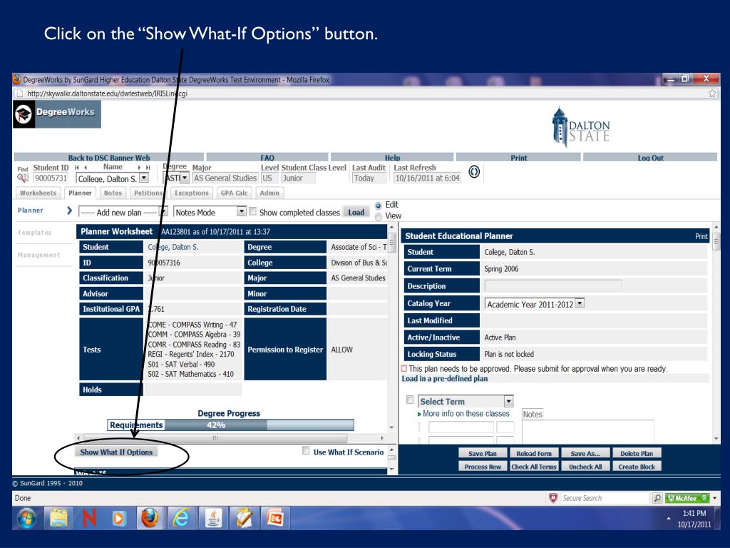Click the Description input field
This screenshot has height=548, width=730.
point(553,285)
